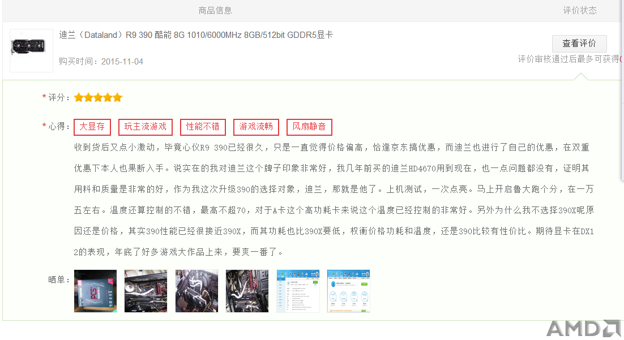Open the second 晒单 photo thumbnail
The height and width of the screenshot is (340, 624).
click(x=146, y=291)
